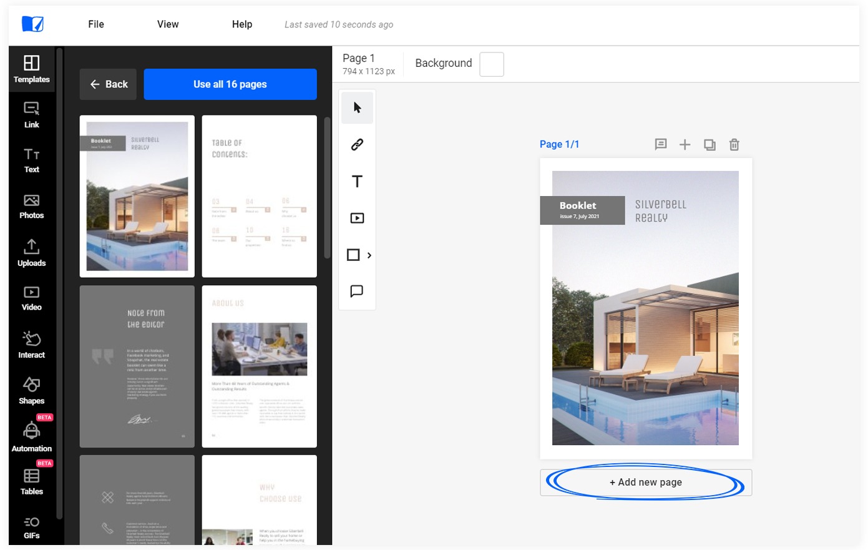
Task: Open the Link sidebar tool
Action: pyautogui.click(x=32, y=115)
